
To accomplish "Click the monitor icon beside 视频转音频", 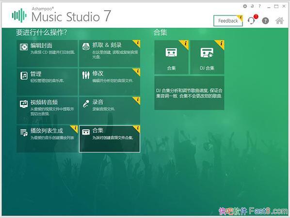I will pyautogui.click(x=24, y=104).
